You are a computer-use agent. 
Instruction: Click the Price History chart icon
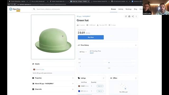pyautogui.click(x=79, y=45)
